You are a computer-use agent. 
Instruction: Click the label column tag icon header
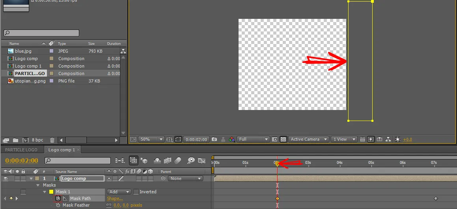click(36, 171)
